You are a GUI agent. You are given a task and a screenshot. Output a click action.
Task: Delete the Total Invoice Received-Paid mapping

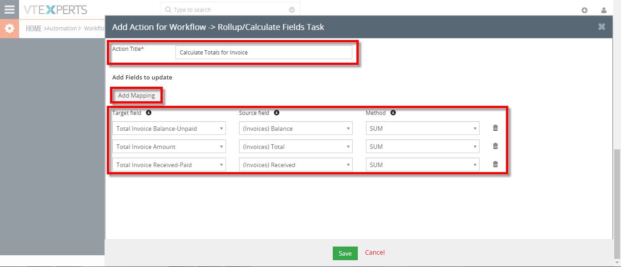click(496, 164)
